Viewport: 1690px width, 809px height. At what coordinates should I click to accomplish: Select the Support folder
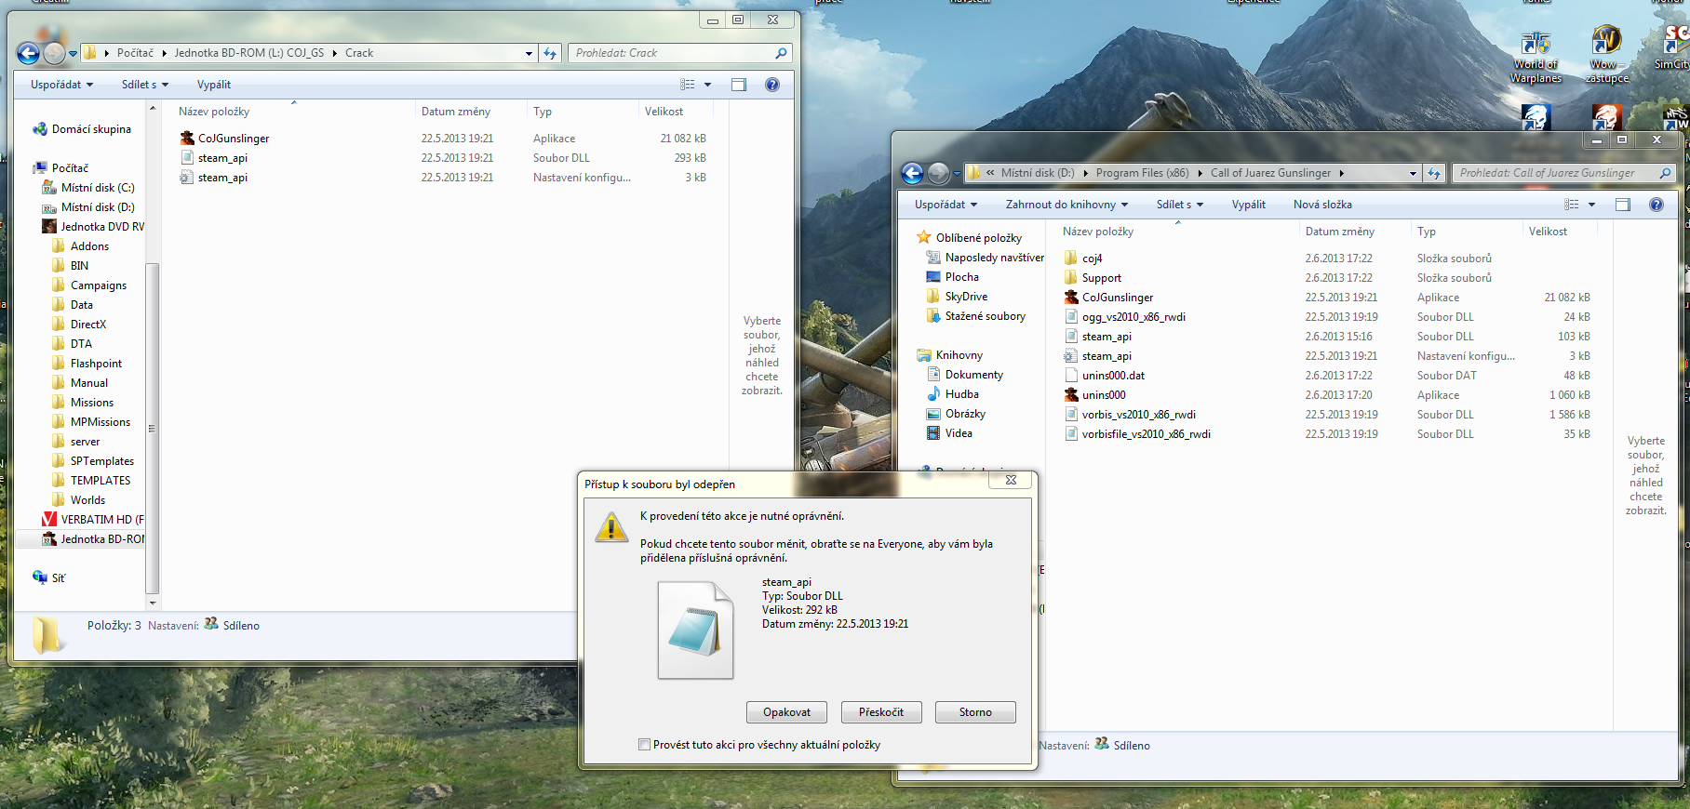pyautogui.click(x=1101, y=278)
